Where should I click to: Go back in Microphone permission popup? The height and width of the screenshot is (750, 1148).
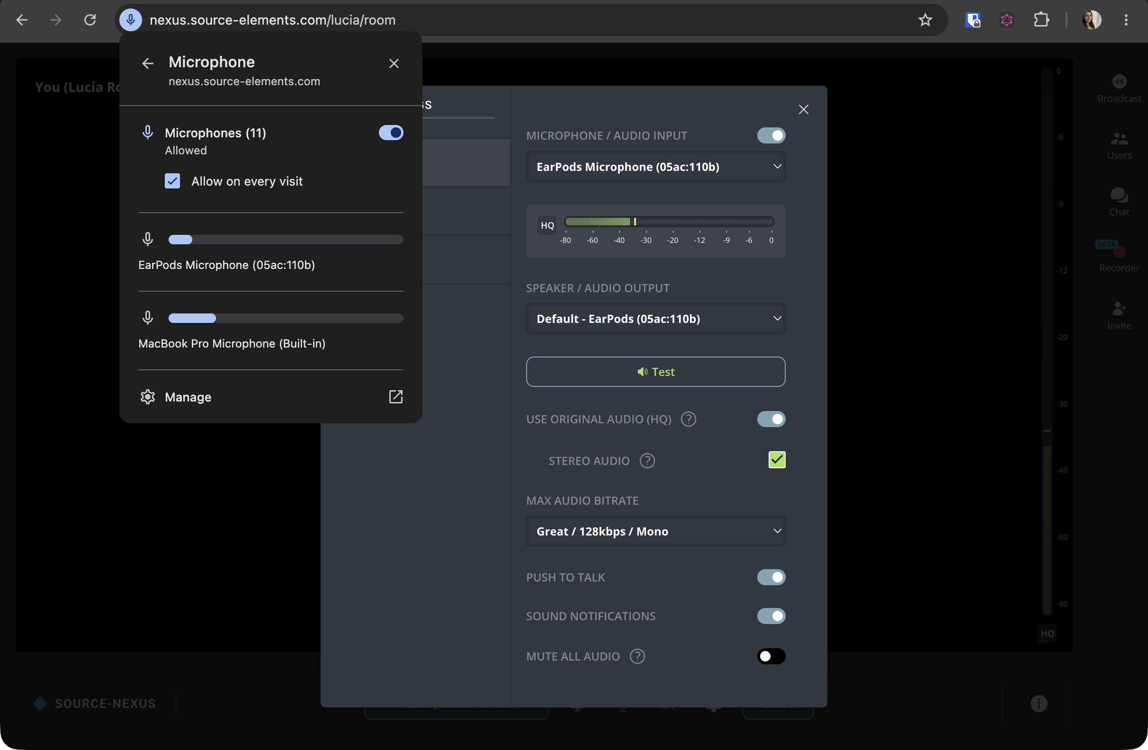pyautogui.click(x=148, y=63)
